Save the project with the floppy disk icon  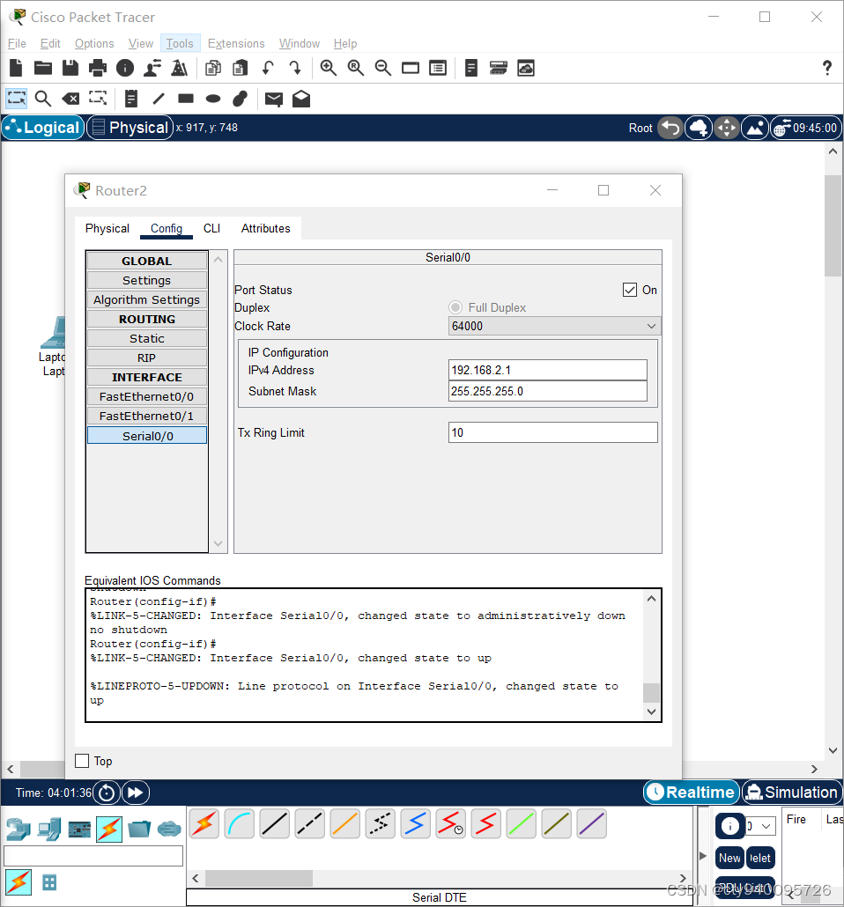point(70,69)
